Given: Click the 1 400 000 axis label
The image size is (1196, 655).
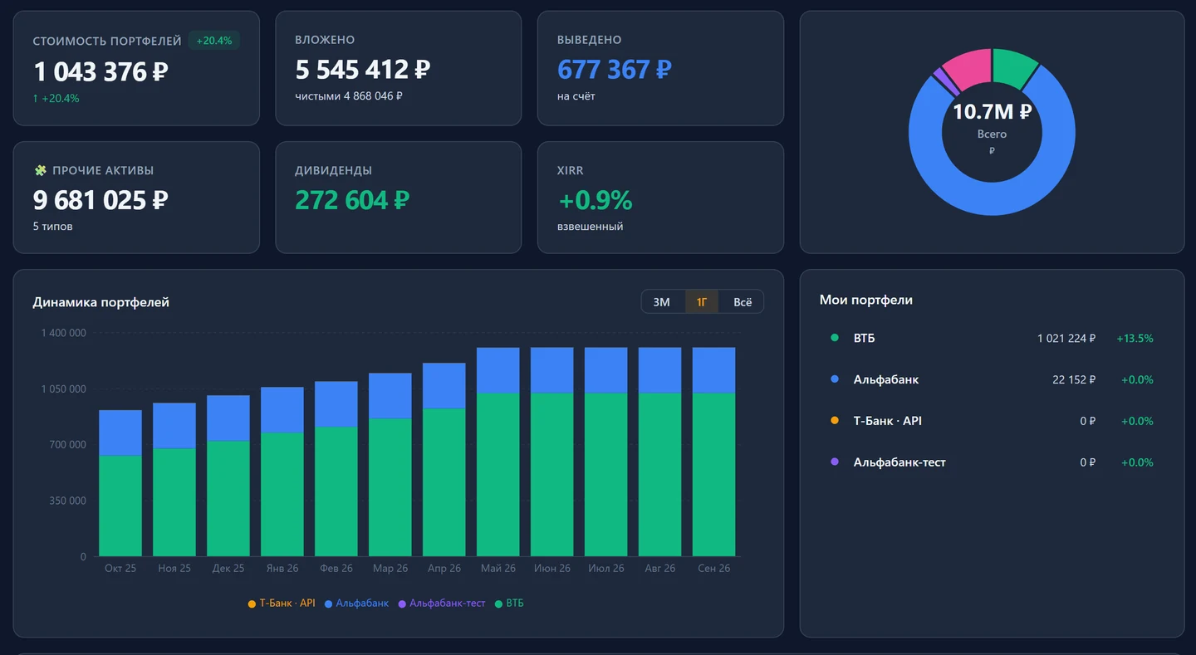Looking at the screenshot, I should (63, 333).
